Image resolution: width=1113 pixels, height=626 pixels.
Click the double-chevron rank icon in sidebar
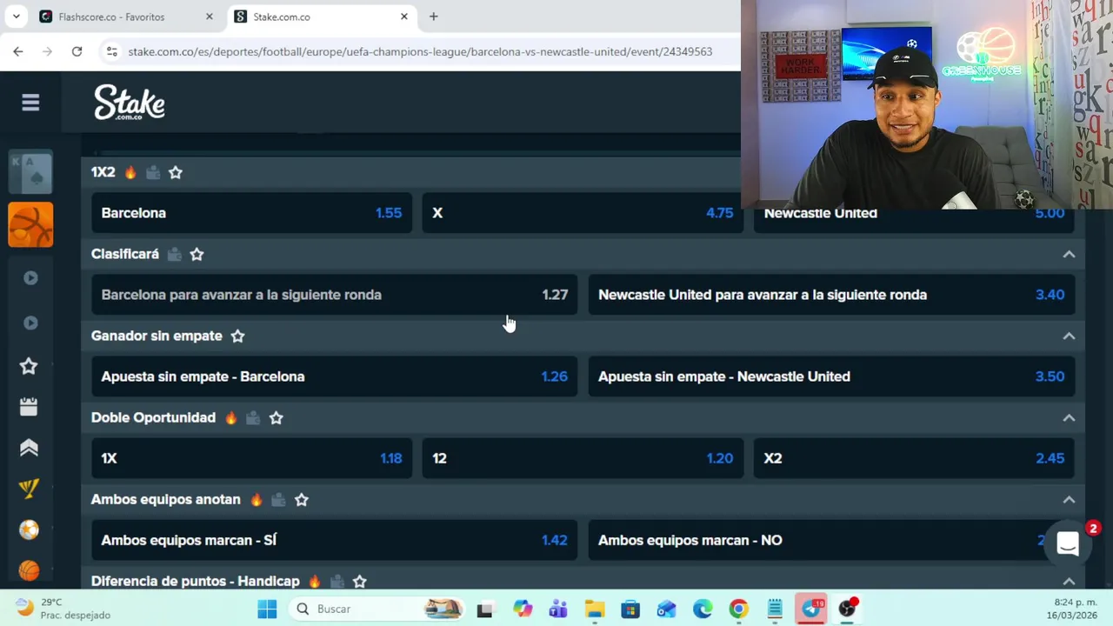[x=29, y=448]
